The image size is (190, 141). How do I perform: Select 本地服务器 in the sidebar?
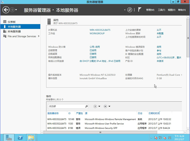20,26
